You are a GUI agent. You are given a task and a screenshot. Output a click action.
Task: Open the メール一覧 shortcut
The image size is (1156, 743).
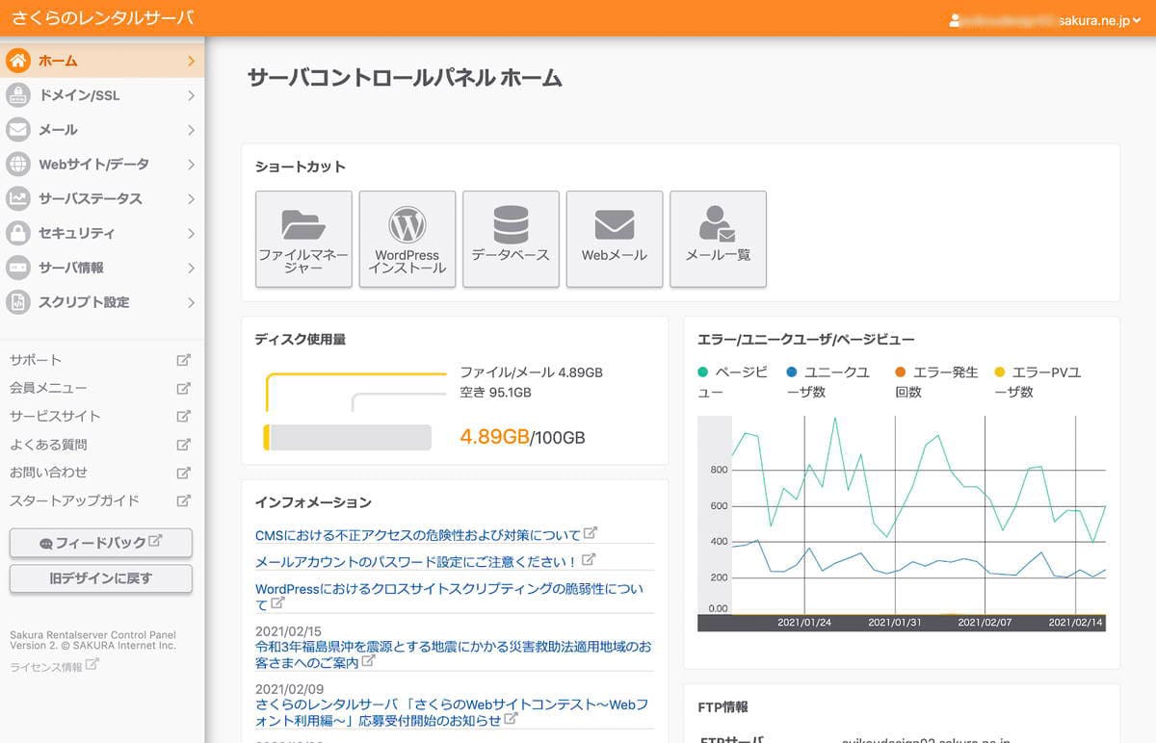click(718, 239)
